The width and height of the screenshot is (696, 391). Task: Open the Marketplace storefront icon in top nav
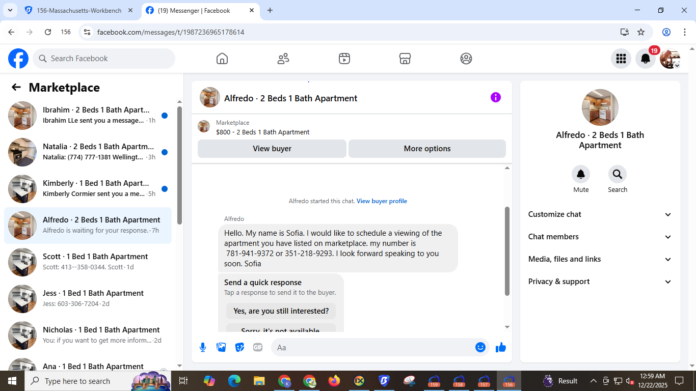tap(405, 59)
